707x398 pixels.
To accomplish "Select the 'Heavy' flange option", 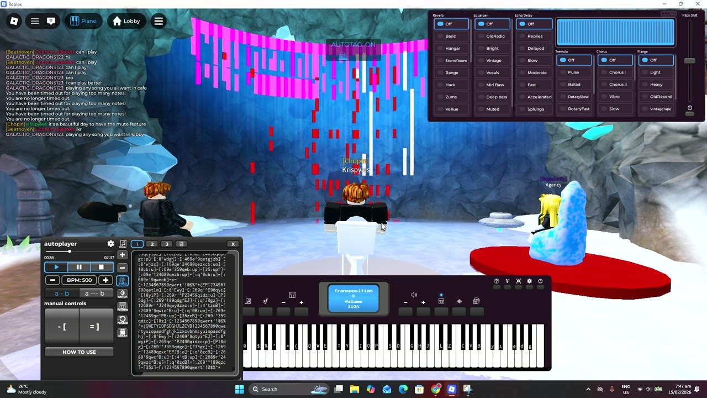I will (x=656, y=85).
